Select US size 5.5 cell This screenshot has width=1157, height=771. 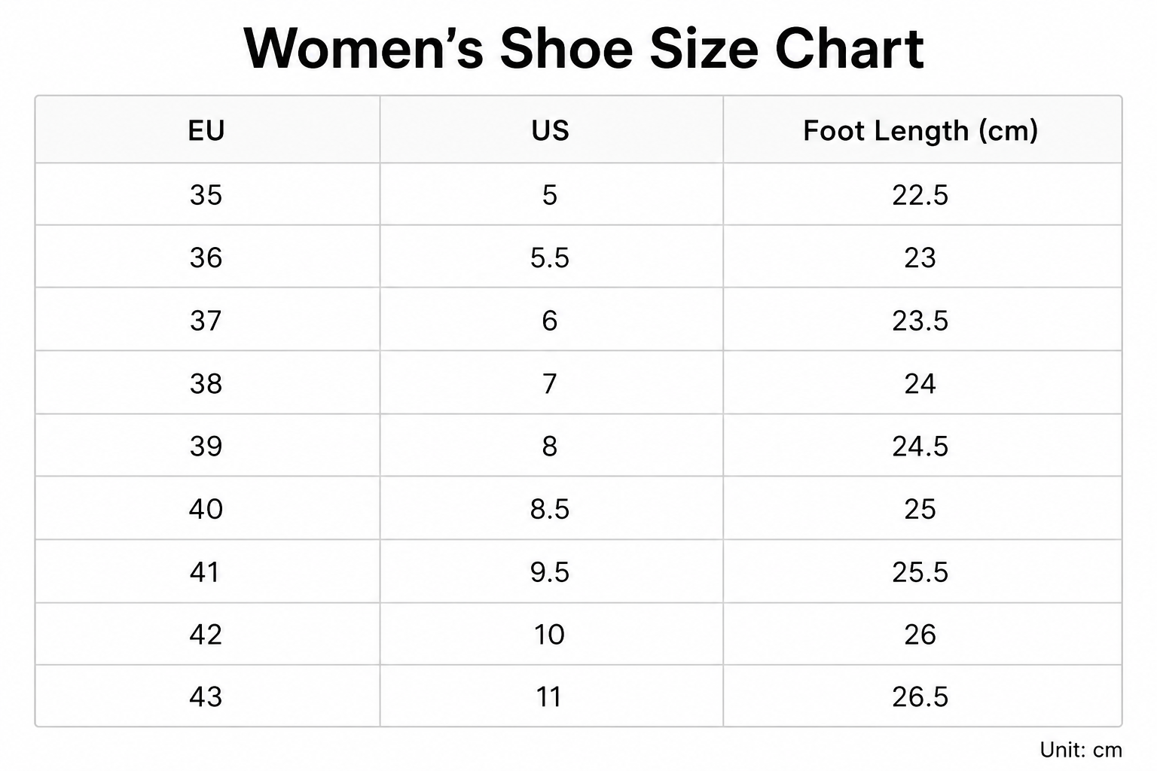click(551, 258)
